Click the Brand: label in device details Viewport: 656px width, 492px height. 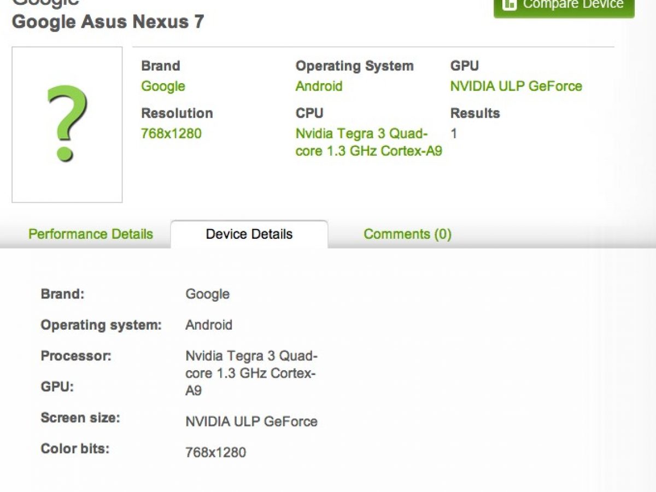[62, 294]
